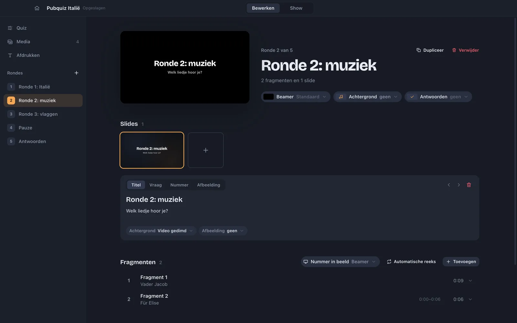Add a new round with the plus icon
The width and height of the screenshot is (517, 323).
tap(77, 73)
